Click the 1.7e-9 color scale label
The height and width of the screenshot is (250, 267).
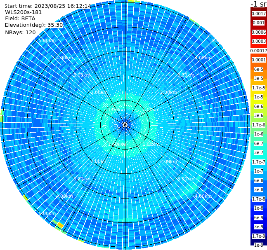tap(258, 236)
